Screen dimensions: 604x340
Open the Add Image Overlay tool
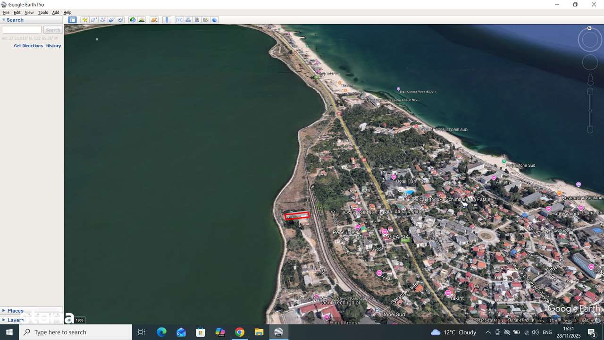[111, 20]
